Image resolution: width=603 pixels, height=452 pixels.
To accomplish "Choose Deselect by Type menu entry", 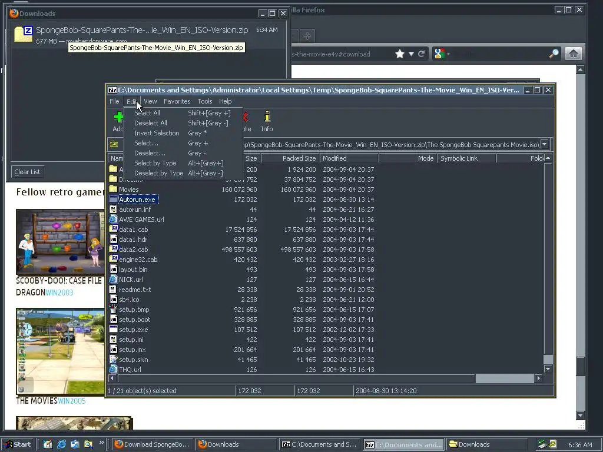I will click(x=183, y=173).
